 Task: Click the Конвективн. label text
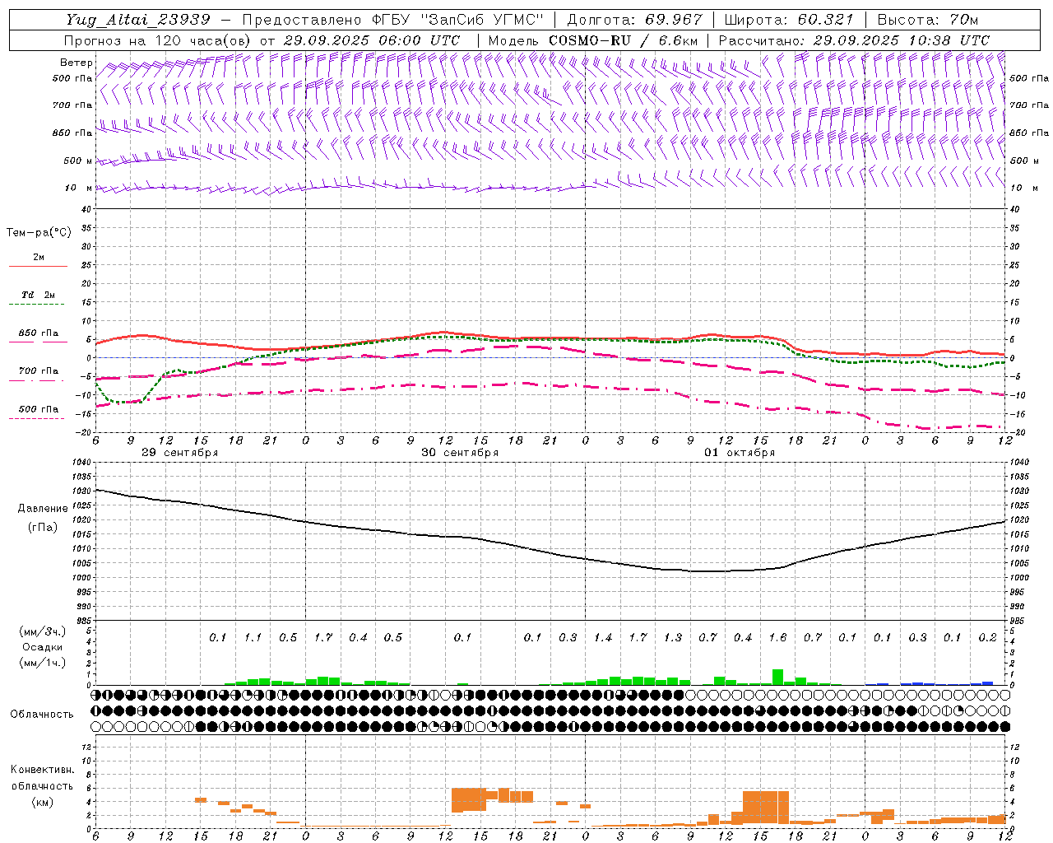click(x=42, y=770)
